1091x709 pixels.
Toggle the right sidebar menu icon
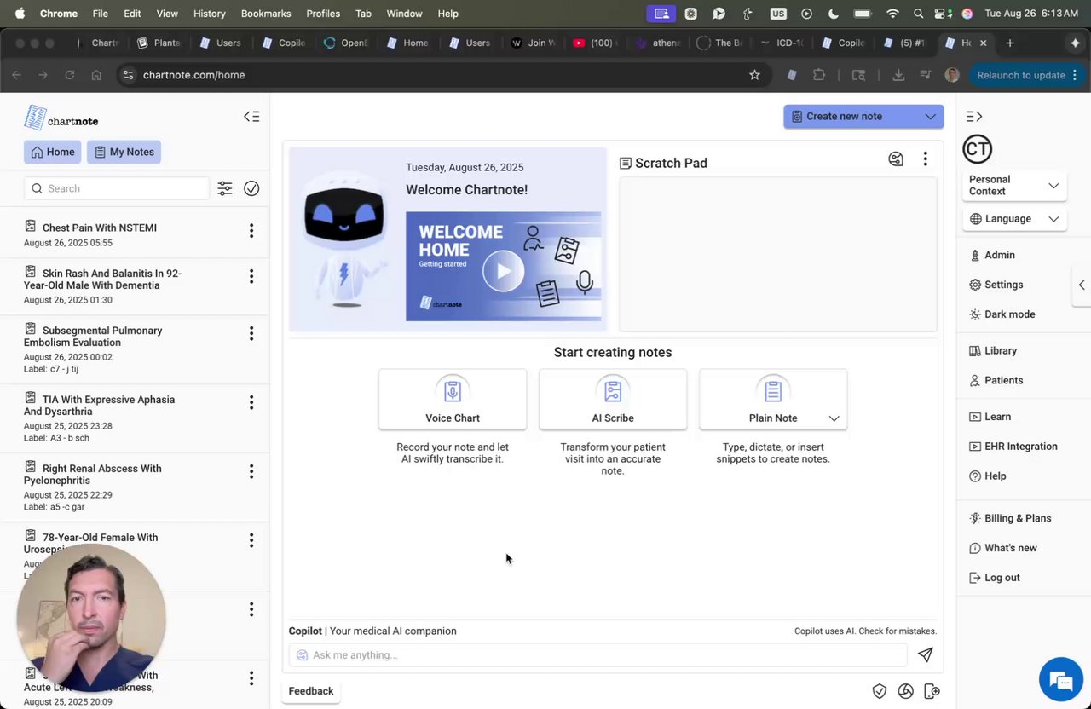point(975,117)
